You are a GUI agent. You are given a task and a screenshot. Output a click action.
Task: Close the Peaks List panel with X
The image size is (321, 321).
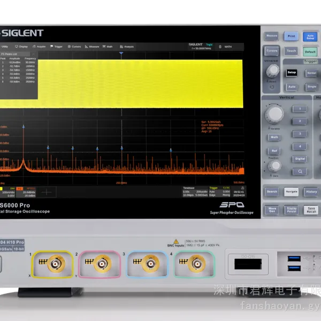click(33, 54)
